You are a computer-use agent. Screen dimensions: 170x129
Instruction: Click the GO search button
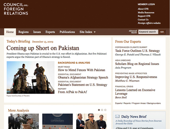click(x=162, y=32)
